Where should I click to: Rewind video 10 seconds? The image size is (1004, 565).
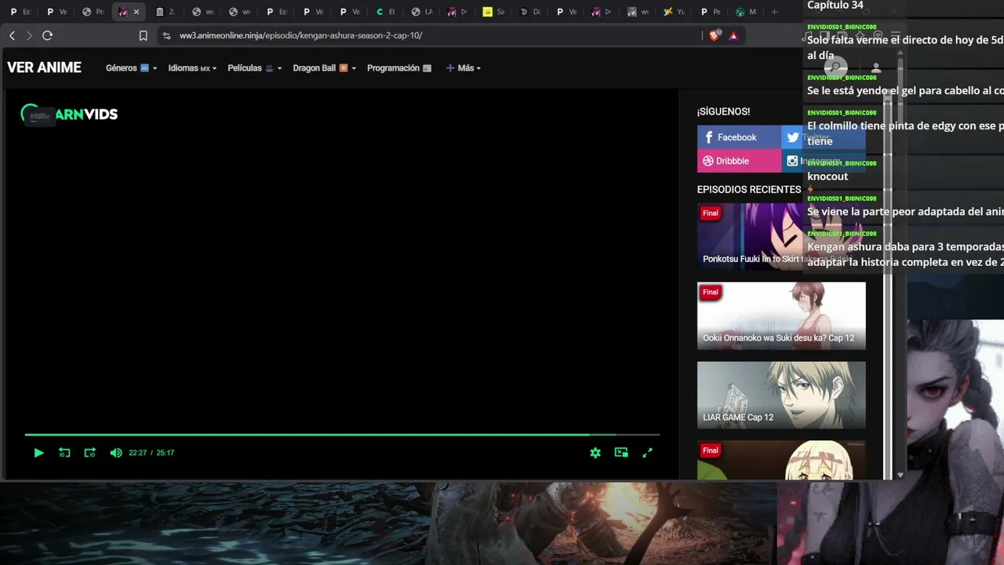(x=64, y=453)
